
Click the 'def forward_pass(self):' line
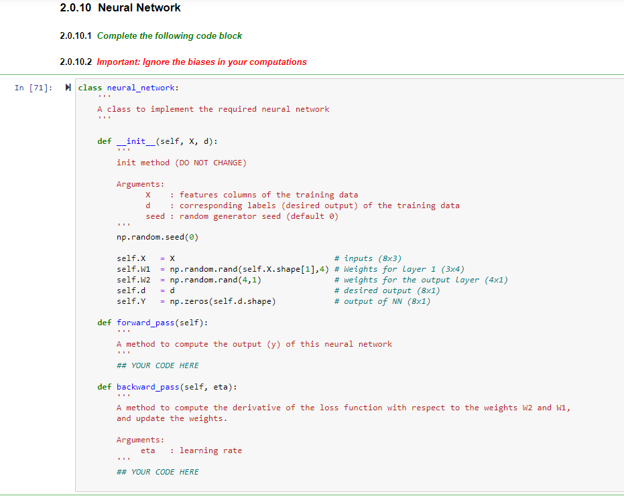coord(152,323)
